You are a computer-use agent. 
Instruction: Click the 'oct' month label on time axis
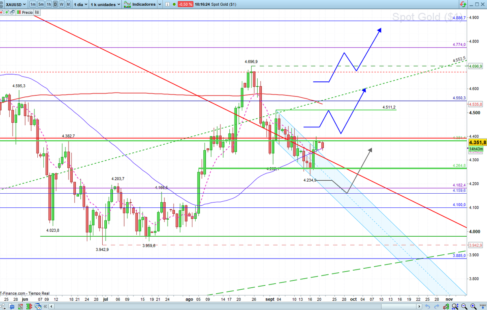[x=353, y=299]
